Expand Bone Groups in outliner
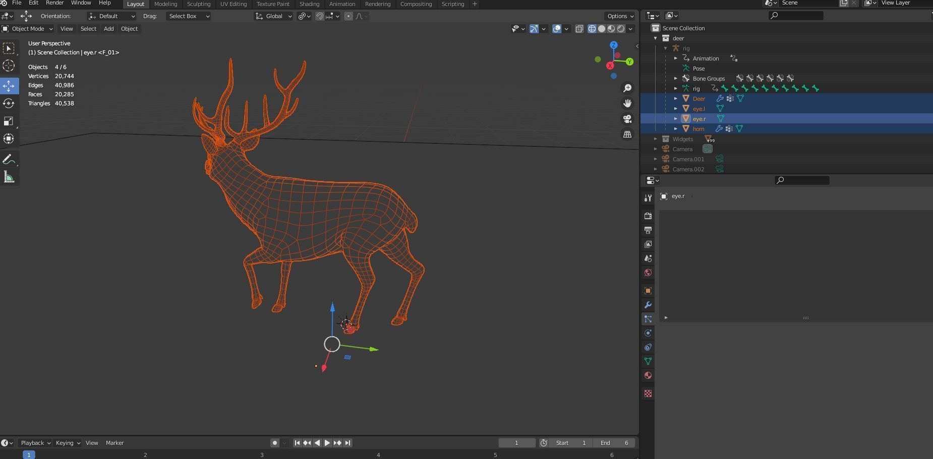933x459 pixels. 676,79
